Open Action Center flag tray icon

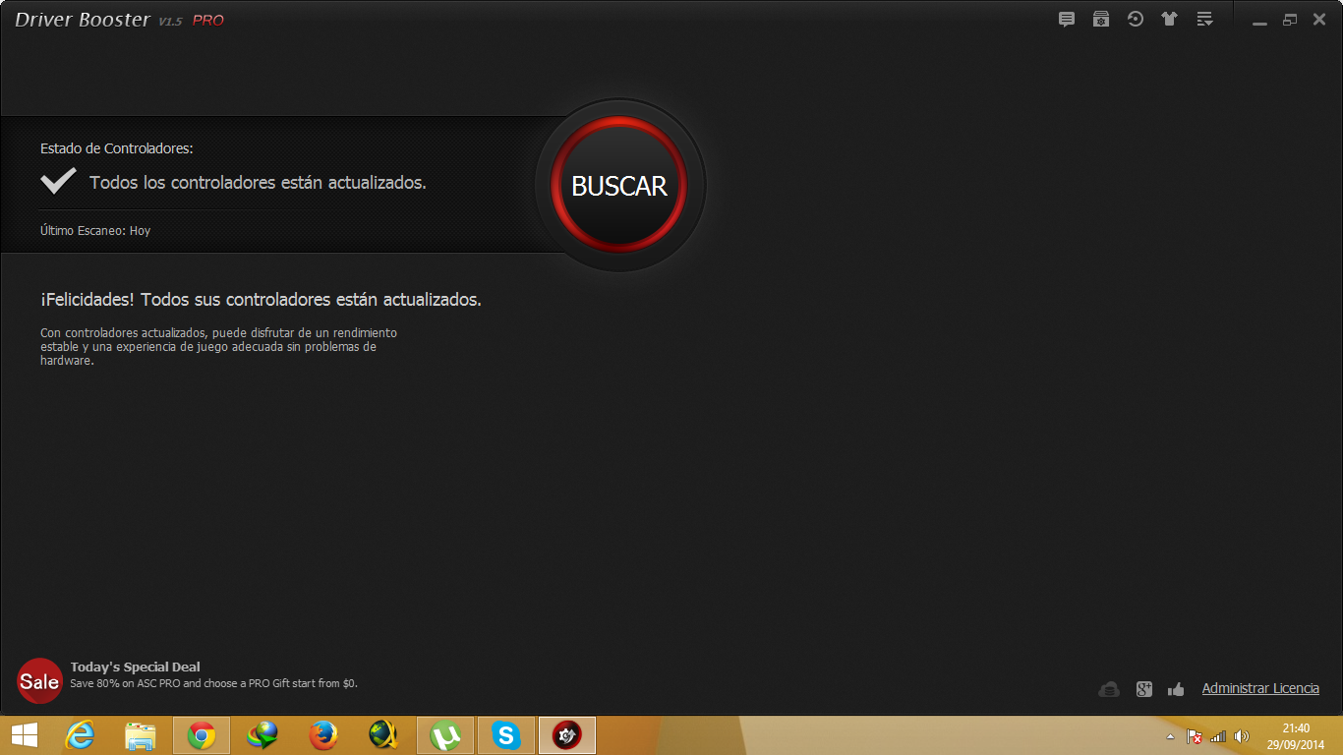pyautogui.click(x=1195, y=736)
